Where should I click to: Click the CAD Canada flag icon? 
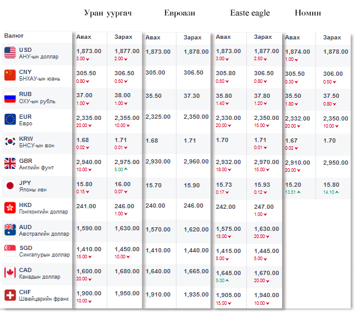(10, 273)
